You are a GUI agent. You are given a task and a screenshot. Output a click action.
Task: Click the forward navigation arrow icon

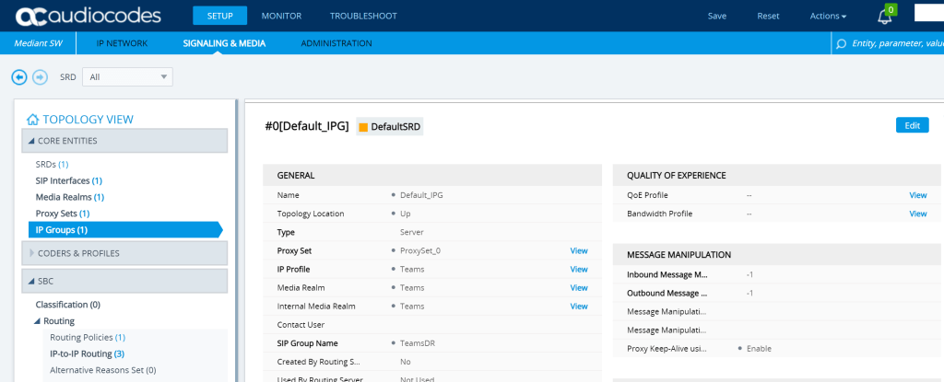[x=40, y=77]
